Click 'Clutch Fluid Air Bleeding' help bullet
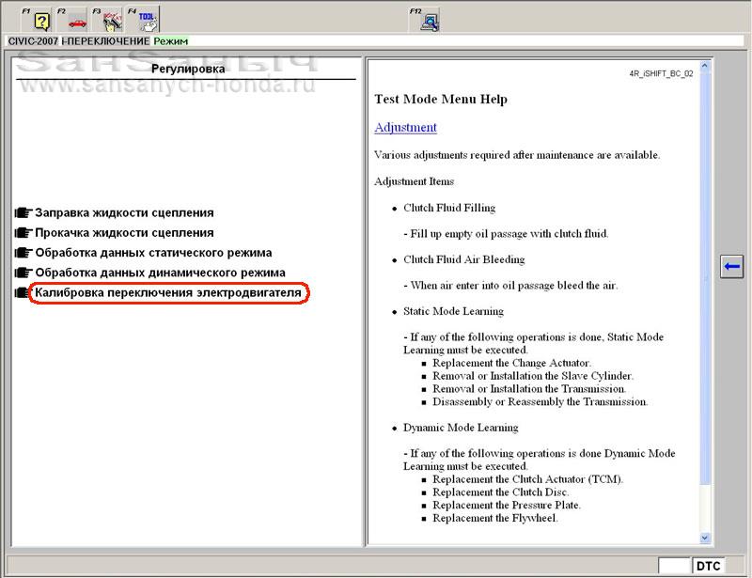Screen dimensions: 752x578 click(x=463, y=259)
